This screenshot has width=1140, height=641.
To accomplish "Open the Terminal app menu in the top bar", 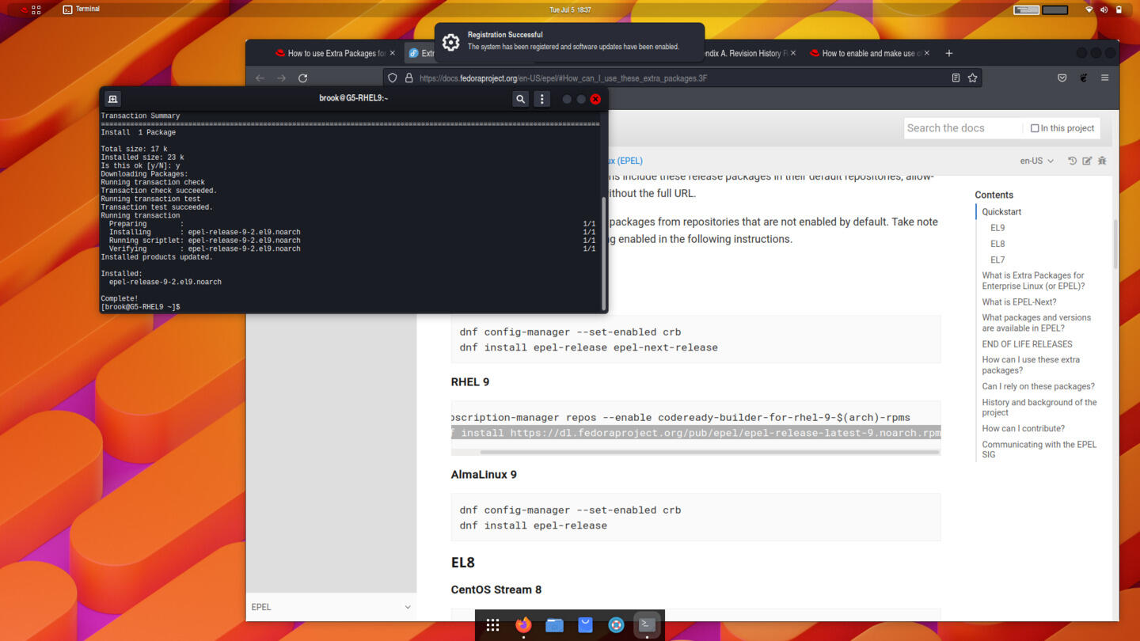I will click(82, 9).
